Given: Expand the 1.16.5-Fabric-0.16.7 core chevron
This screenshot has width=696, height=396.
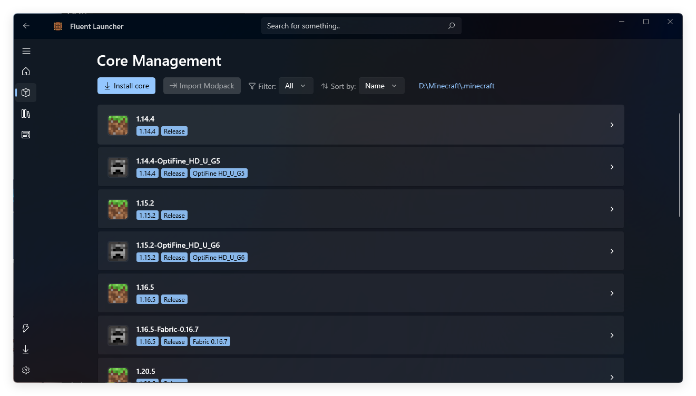Looking at the screenshot, I should [x=612, y=335].
